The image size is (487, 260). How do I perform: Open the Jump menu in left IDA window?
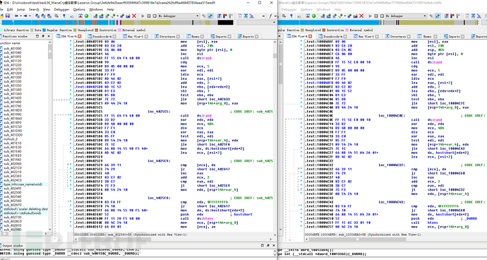click(20, 9)
